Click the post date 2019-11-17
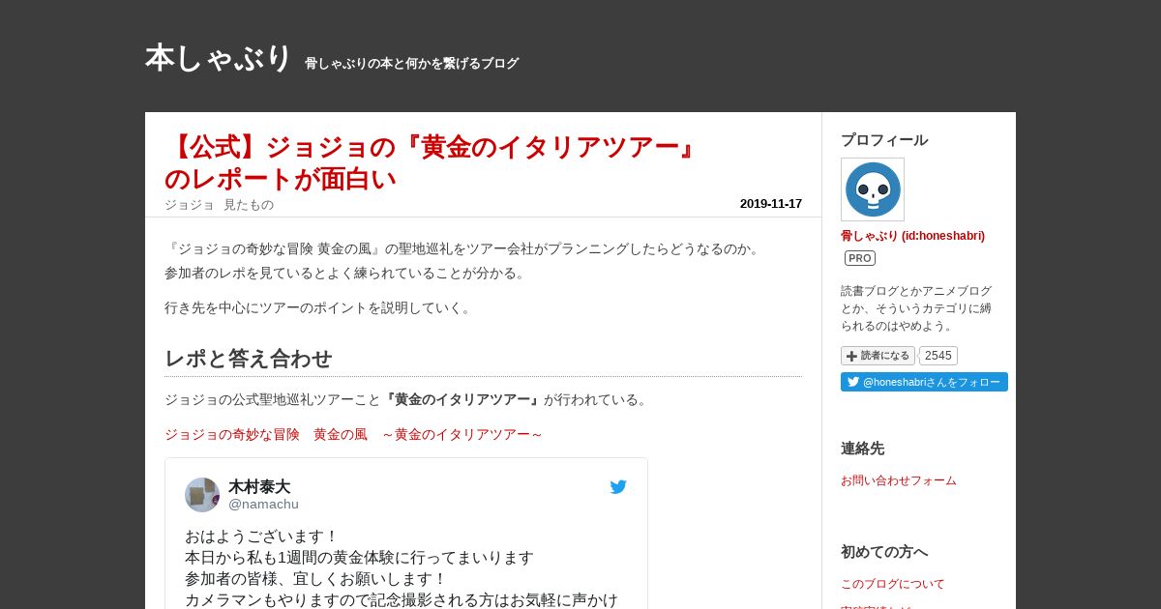Screen dimensions: 1161x609 coord(770,204)
